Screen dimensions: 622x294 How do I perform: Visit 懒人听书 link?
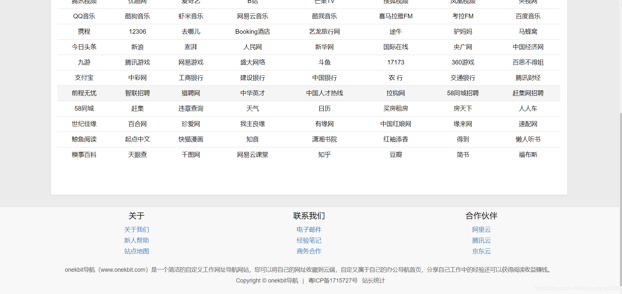[528, 139]
